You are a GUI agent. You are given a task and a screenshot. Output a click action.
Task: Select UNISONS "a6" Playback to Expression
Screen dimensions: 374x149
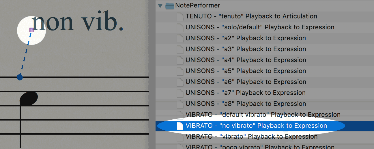246,82
